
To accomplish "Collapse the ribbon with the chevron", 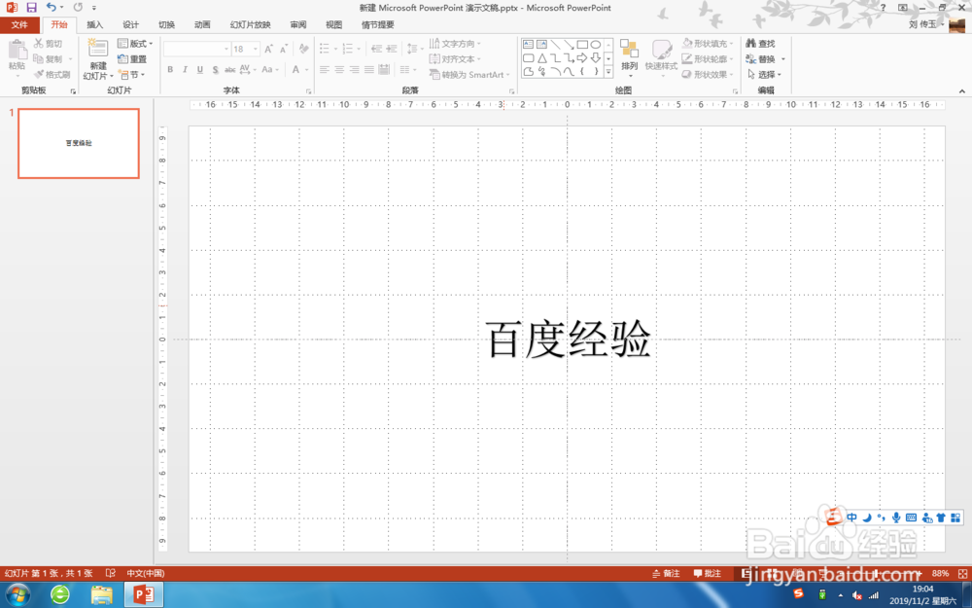I will coord(961,91).
